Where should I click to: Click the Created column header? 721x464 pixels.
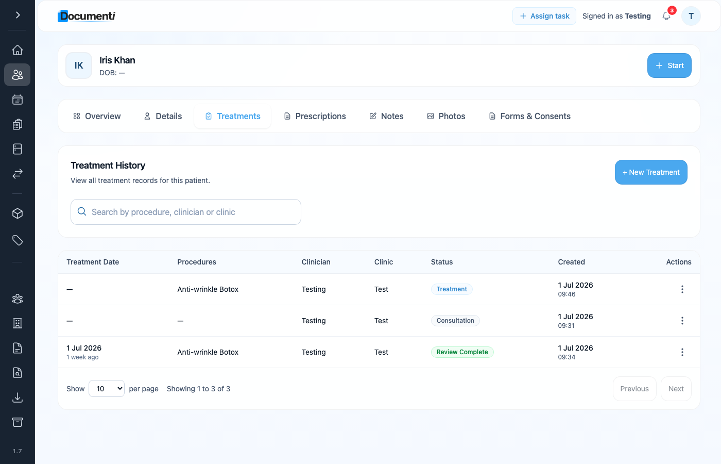point(571,262)
